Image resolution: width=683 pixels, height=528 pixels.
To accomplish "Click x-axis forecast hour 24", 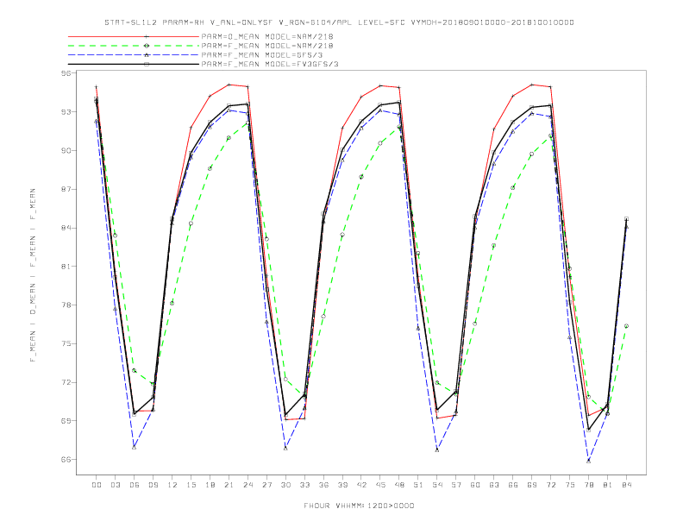I will pyautogui.click(x=248, y=485).
